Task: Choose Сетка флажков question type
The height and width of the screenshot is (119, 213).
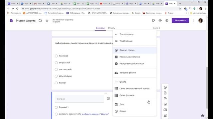Action: (134, 96)
